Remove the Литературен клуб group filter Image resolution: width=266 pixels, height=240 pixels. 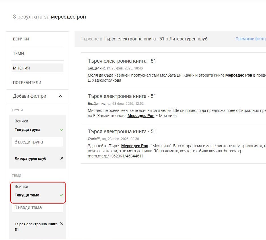tap(62, 158)
